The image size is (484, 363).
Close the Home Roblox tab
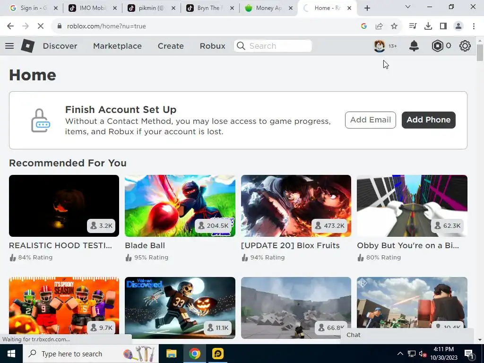[349, 9]
